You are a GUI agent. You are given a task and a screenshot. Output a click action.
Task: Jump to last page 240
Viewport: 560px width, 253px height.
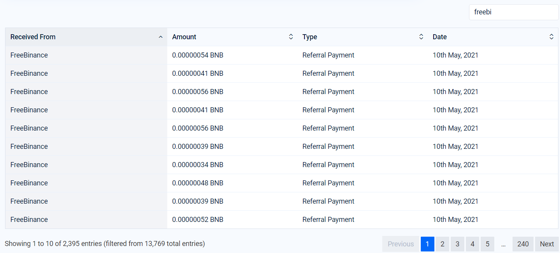pos(523,244)
